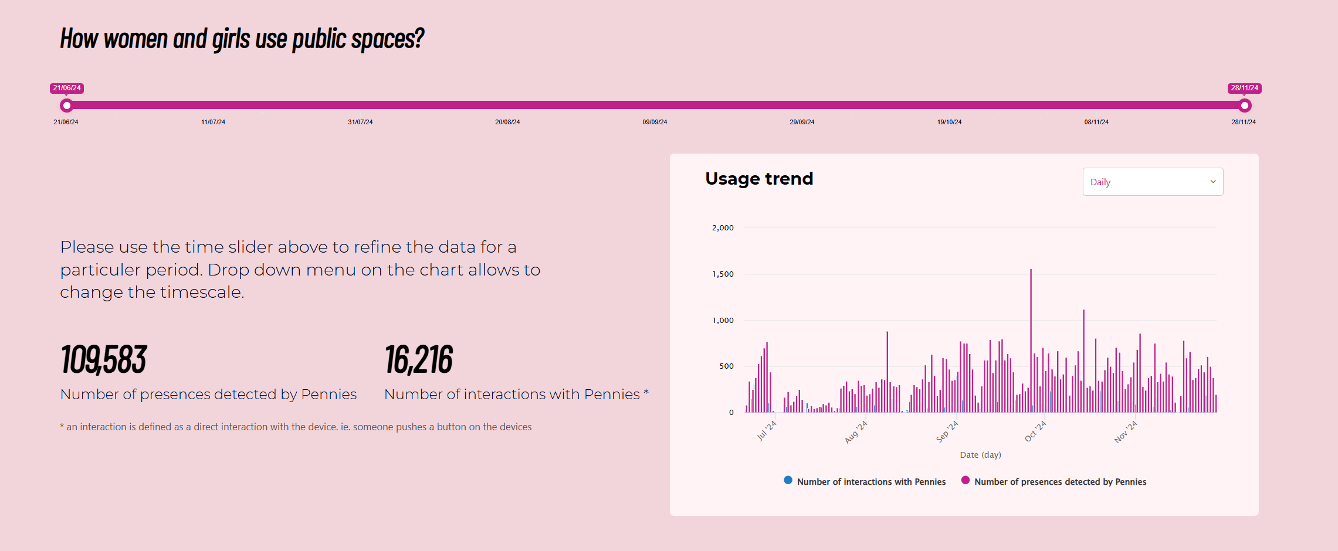Image resolution: width=1338 pixels, height=551 pixels.
Task: Click the 29/09/24 slider tick label
Action: point(802,122)
